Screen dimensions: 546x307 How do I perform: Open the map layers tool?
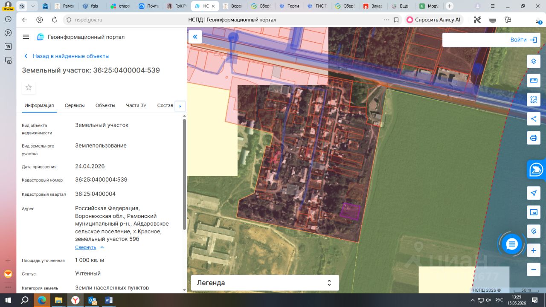tap(533, 61)
